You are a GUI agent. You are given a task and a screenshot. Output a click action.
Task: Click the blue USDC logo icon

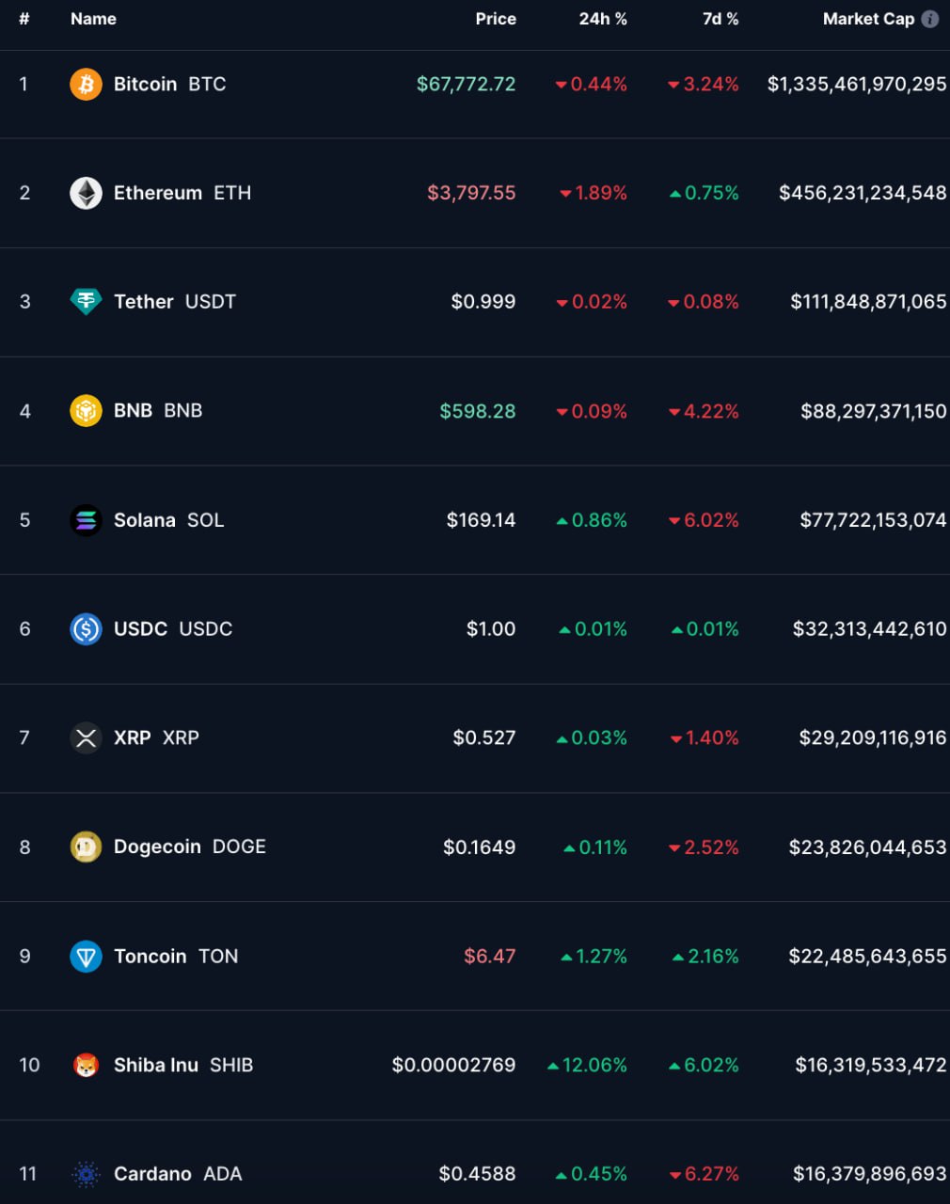86,628
